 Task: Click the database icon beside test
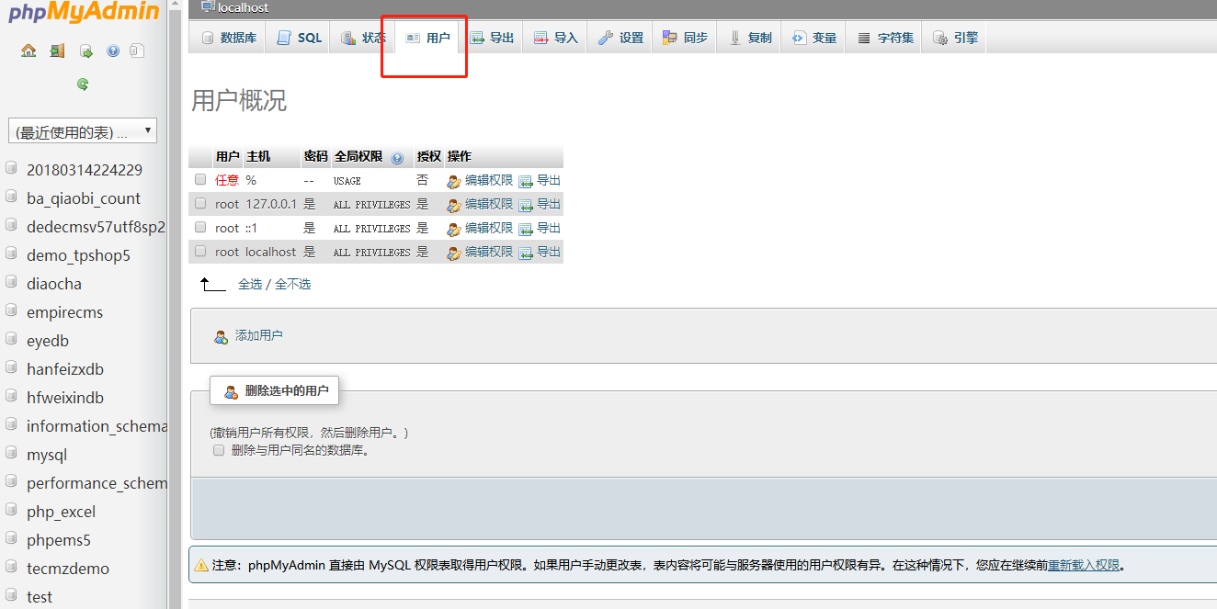11,596
